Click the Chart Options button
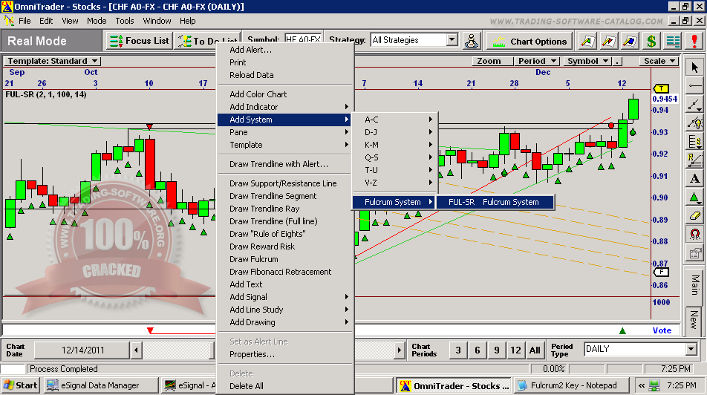The image size is (707, 395). (530, 41)
